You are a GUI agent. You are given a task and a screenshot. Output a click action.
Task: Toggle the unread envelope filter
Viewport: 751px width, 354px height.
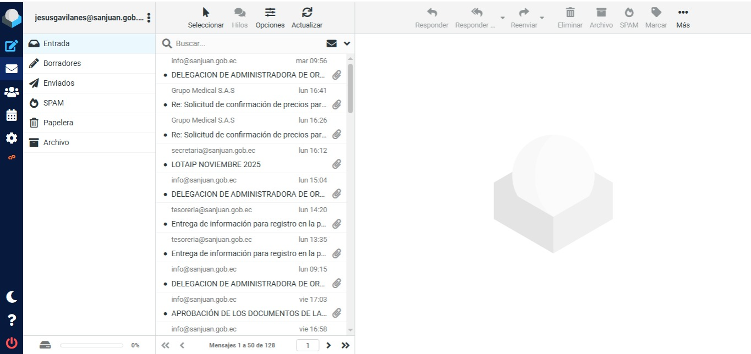pos(332,43)
